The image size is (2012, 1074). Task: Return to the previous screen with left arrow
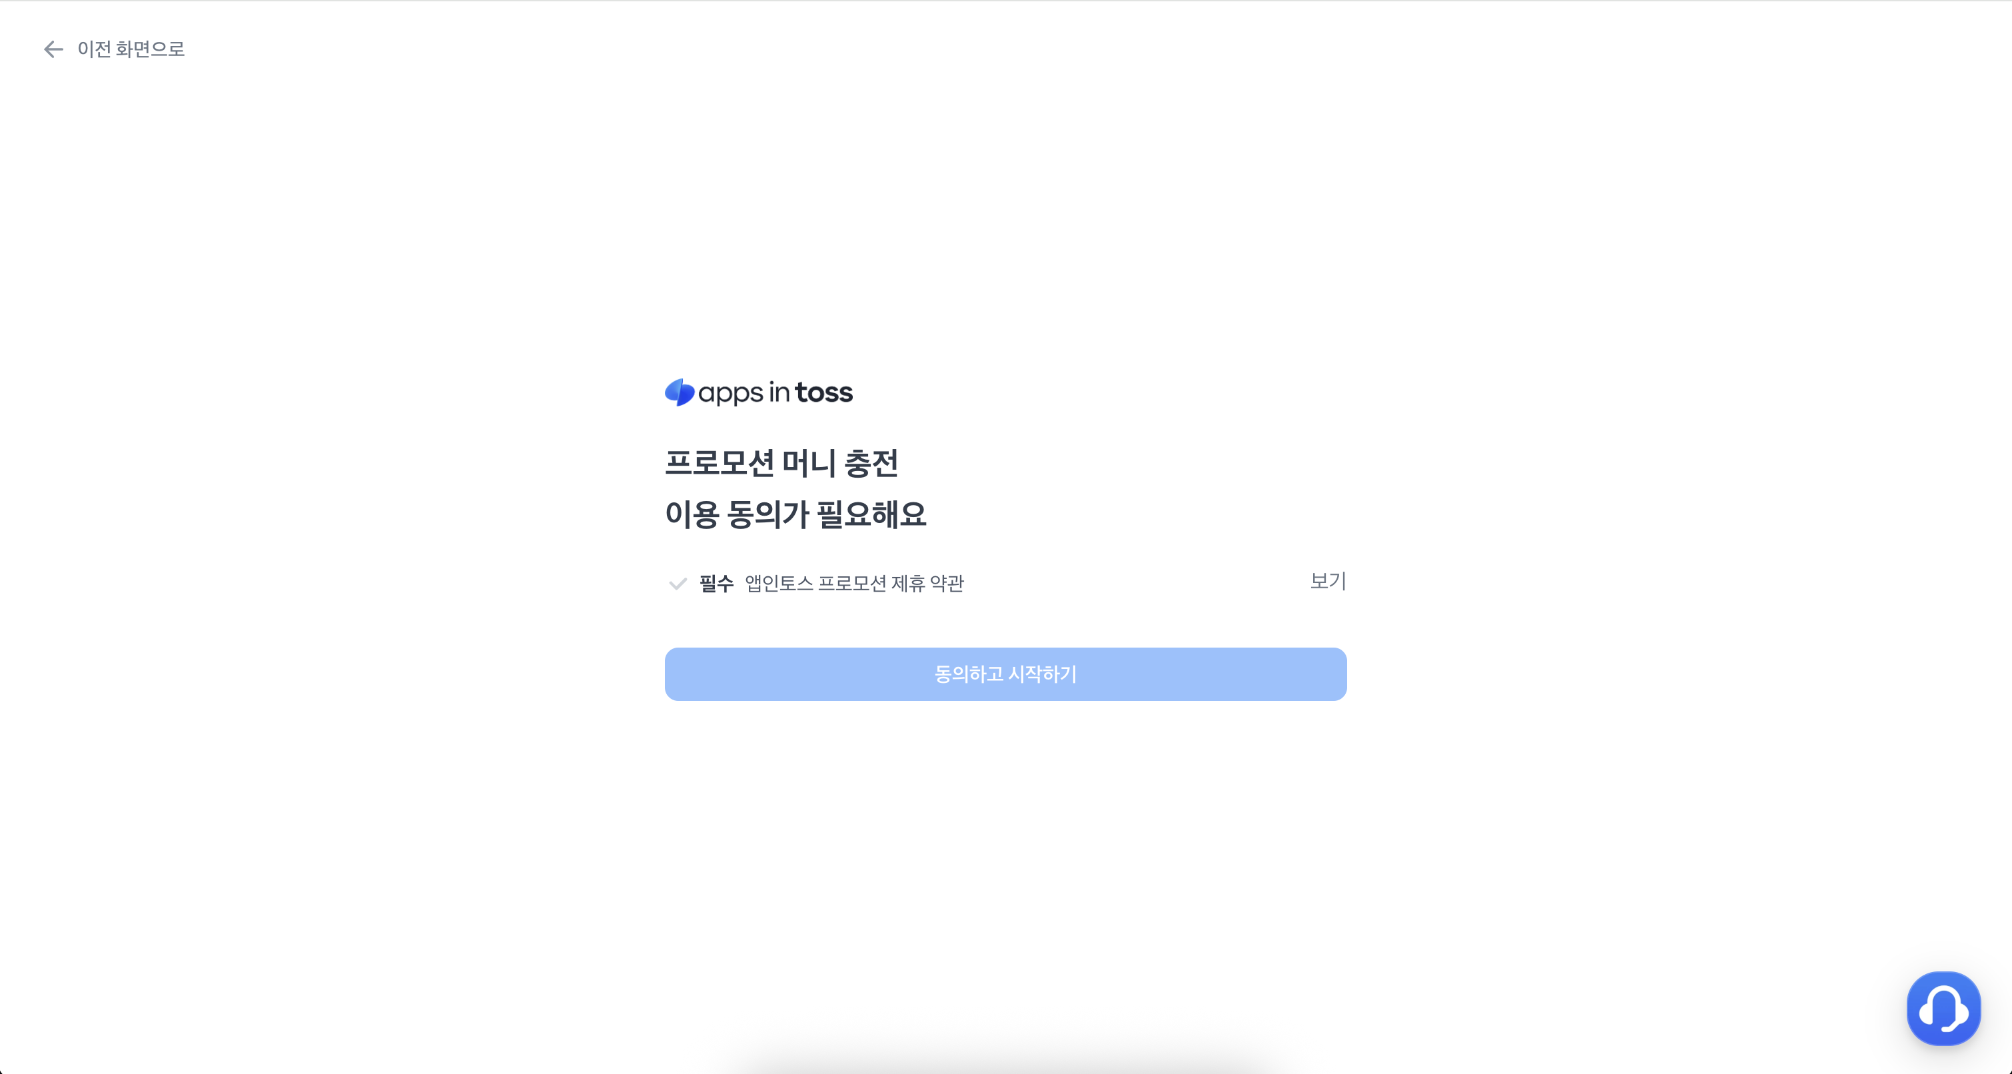click(53, 49)
